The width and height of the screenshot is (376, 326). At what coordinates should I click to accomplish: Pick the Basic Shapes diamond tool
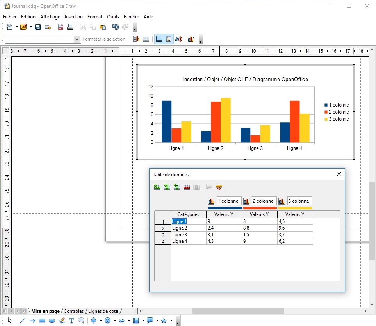[94, 320]
